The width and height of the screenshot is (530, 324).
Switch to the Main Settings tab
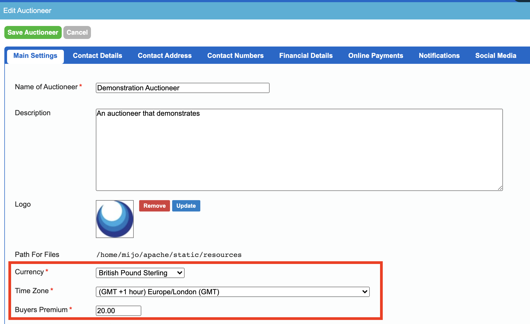(x=35, y=56)
